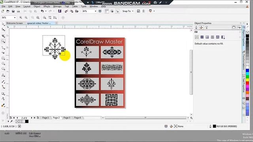Select Fountain Fill type button
Screen dimensions: 253x142
[x=207, y=37]
